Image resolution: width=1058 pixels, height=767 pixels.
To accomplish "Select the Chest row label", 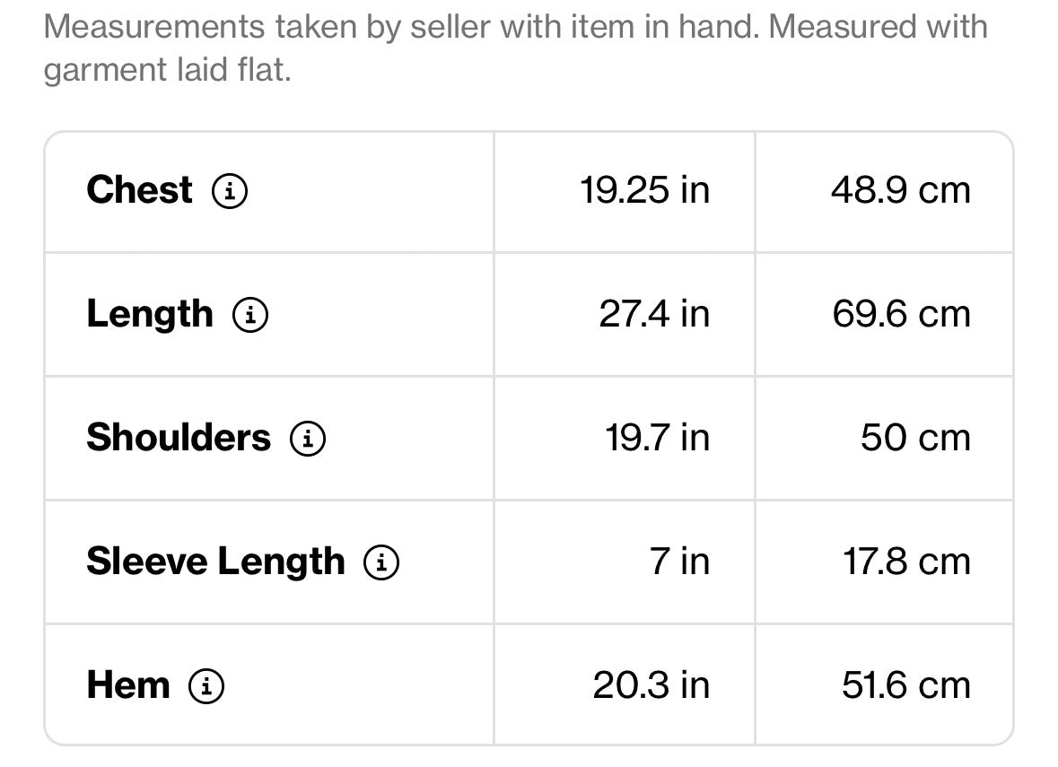I will click(x=140, y=189).
